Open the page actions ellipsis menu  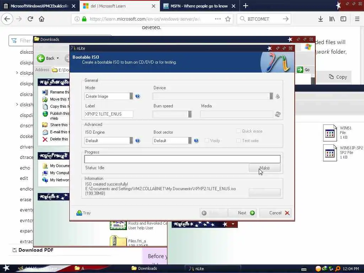[x=218, y=19]
